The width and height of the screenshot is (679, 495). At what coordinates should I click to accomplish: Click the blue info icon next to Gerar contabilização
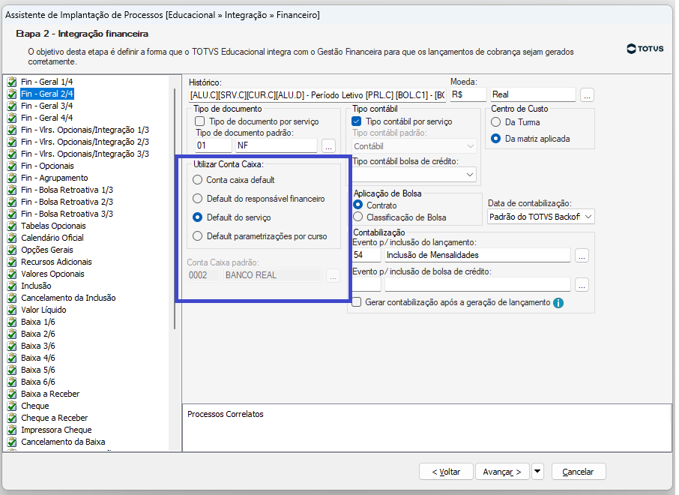[x=558, y=302]
